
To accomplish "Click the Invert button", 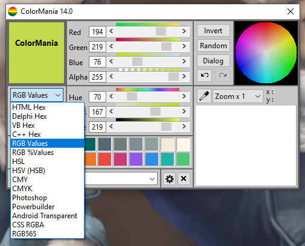I will click(x=213, y=31).
